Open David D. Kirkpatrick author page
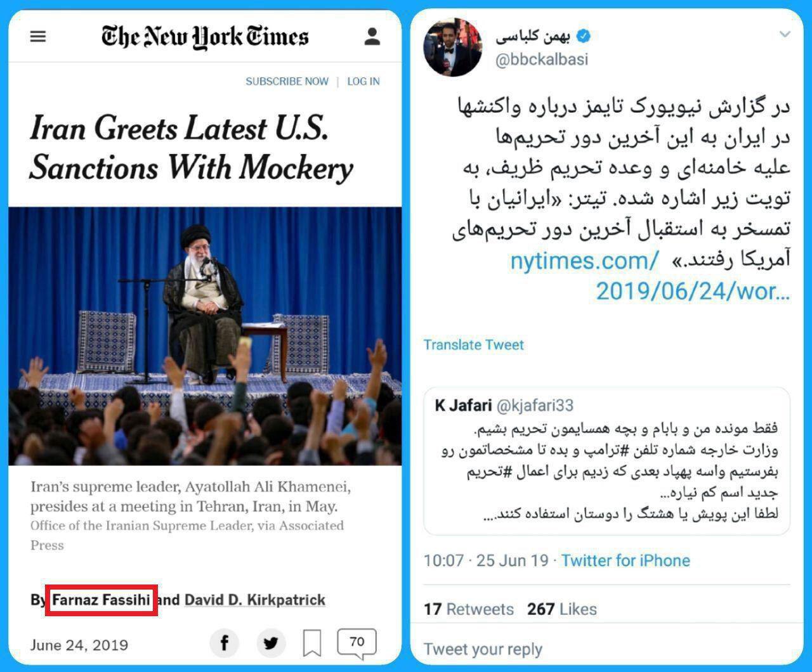The height and width of the screenshot is (672, 812). click(x=255, y=600)
